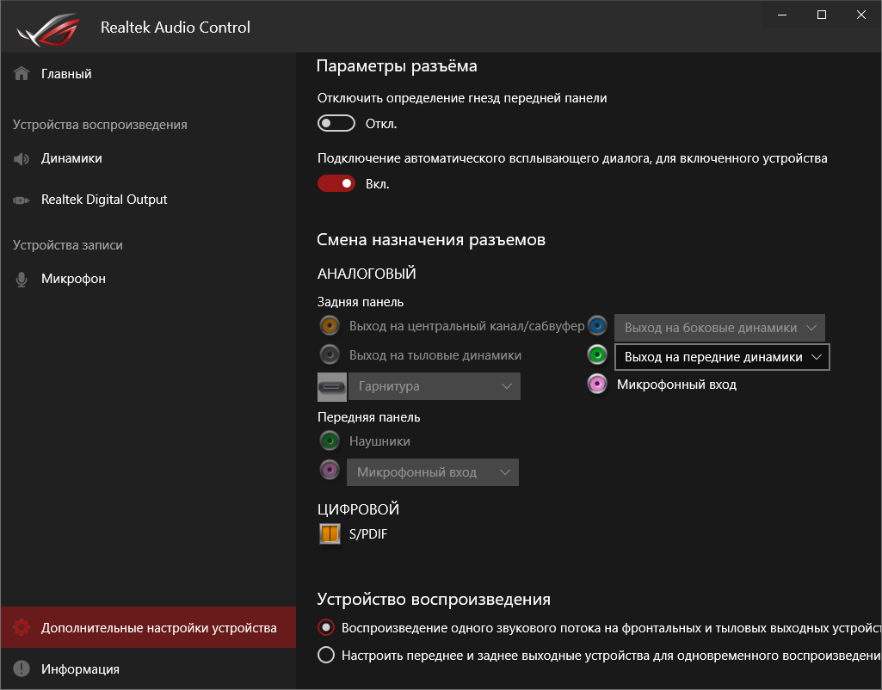
Task: Open the Динамики speakers section
Action: click(71, 158)
